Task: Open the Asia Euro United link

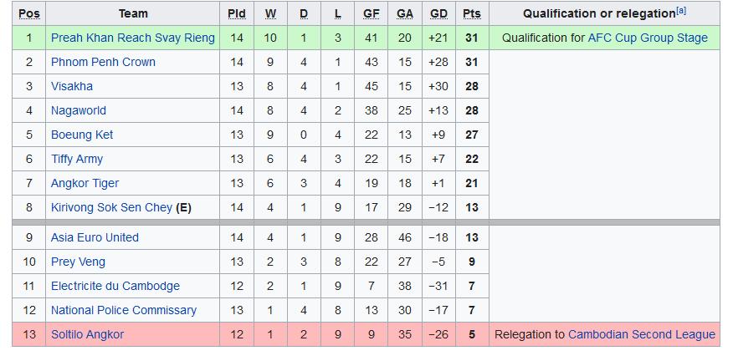Action: click(x=95, y=237)
